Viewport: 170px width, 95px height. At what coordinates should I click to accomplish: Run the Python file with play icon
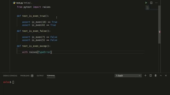click(x=146, y=3)
